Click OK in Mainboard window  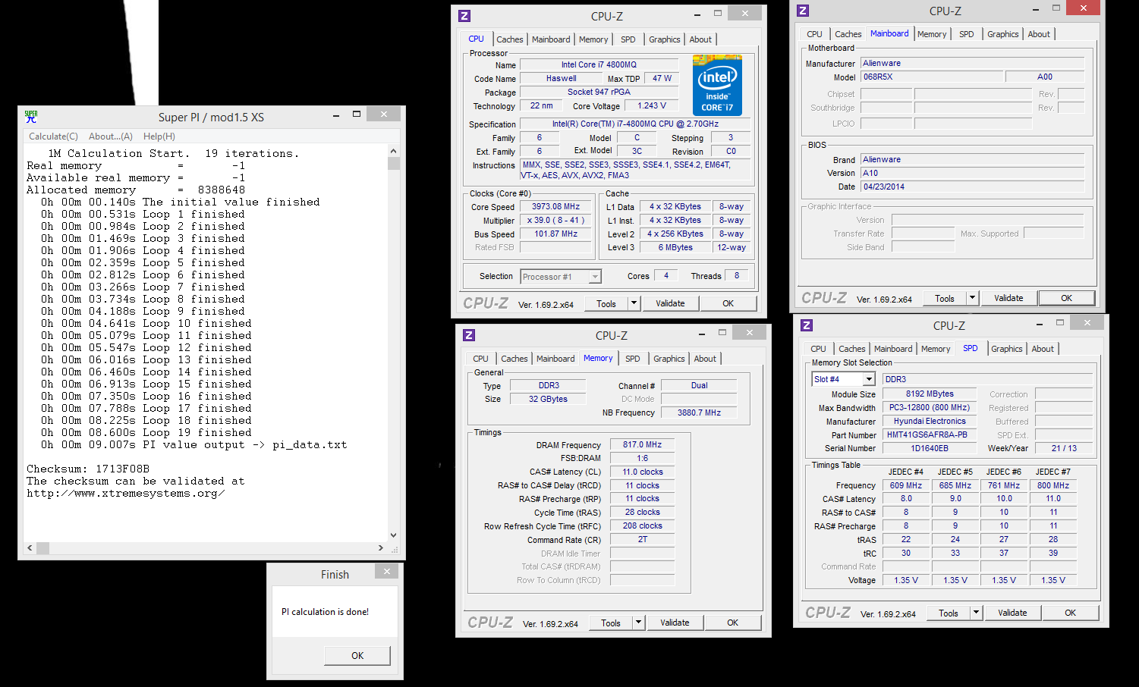pos(1066,298)
